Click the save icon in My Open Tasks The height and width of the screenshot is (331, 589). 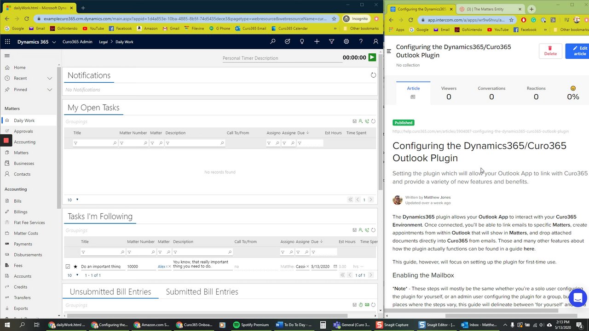click(354, 121)
